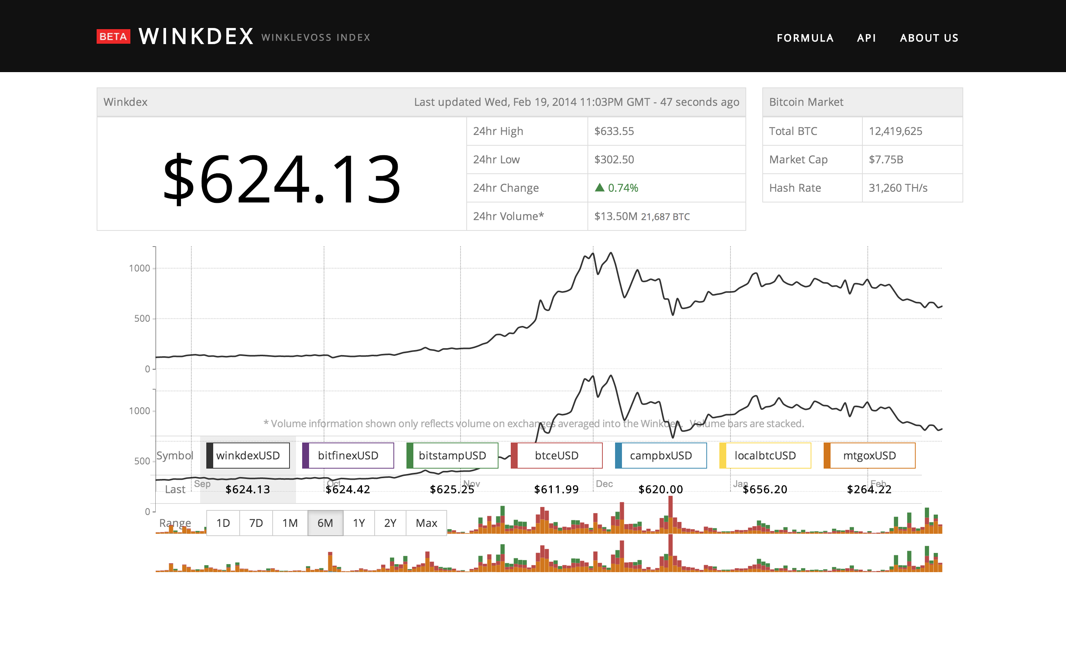Click the green bitstampUSD color swatch
The height and width of the screenshot is (668, 1066).
coord(410,456)
